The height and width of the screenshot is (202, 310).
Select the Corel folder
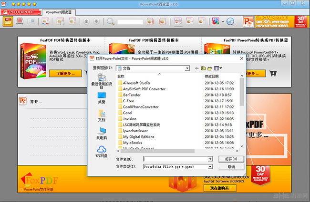[x=125, y=113]
